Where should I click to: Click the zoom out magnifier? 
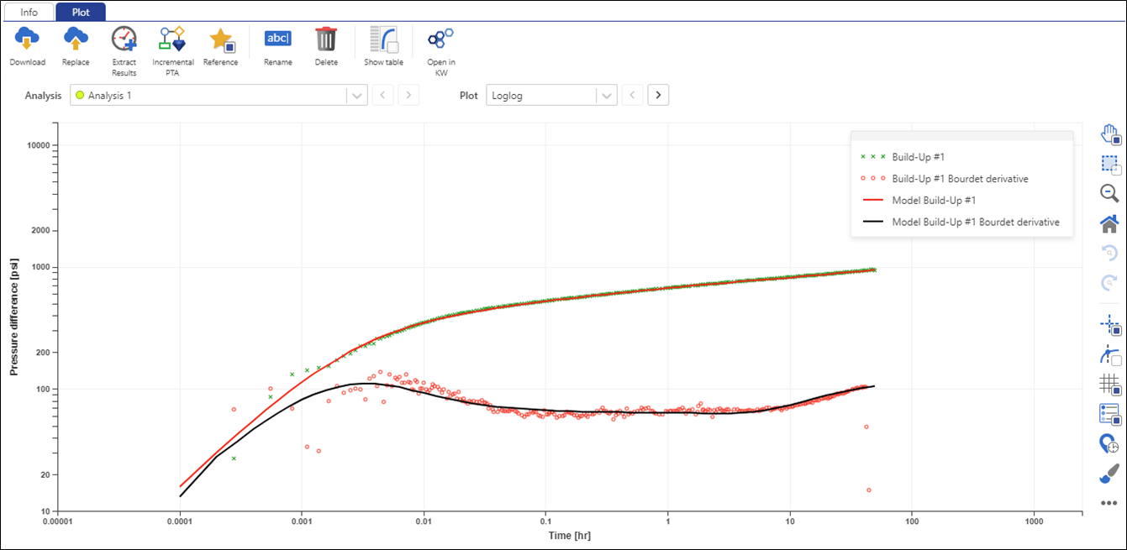[x=1109, y=193]
